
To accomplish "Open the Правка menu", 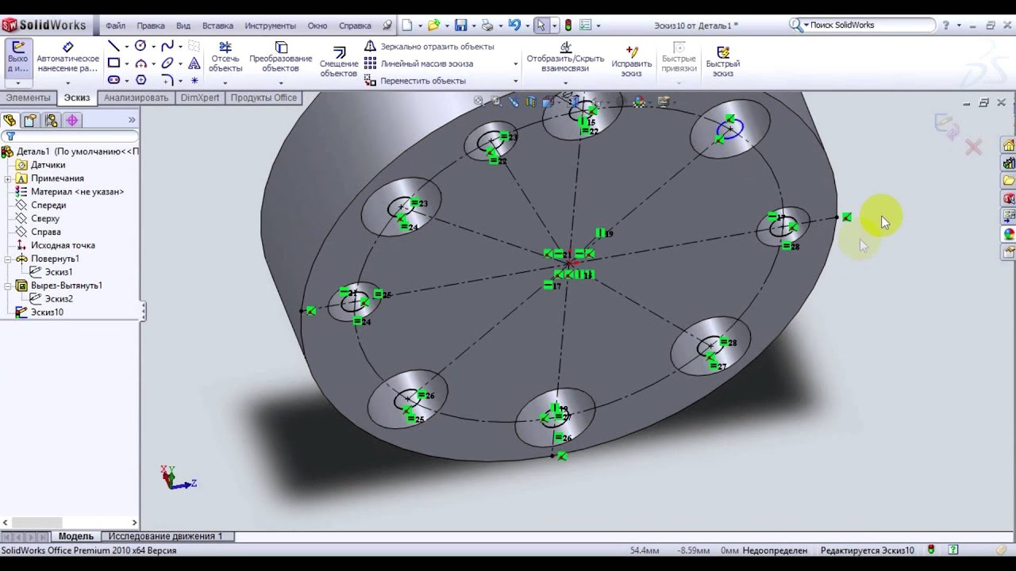I will point(151,25).
